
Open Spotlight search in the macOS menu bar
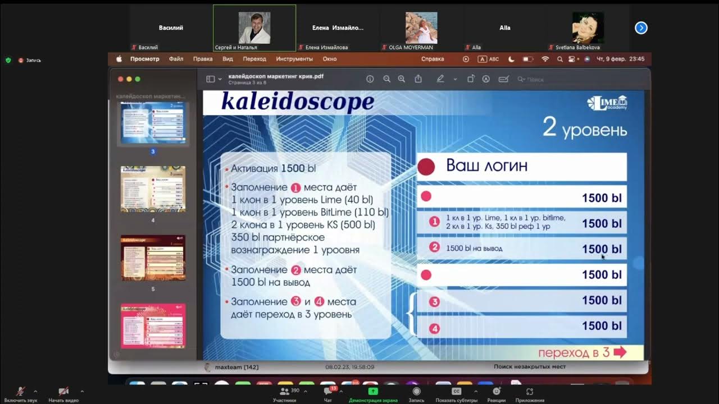coord(559,59)
